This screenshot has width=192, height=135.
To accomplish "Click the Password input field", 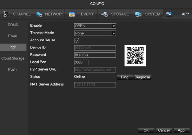I will point(95,55).
